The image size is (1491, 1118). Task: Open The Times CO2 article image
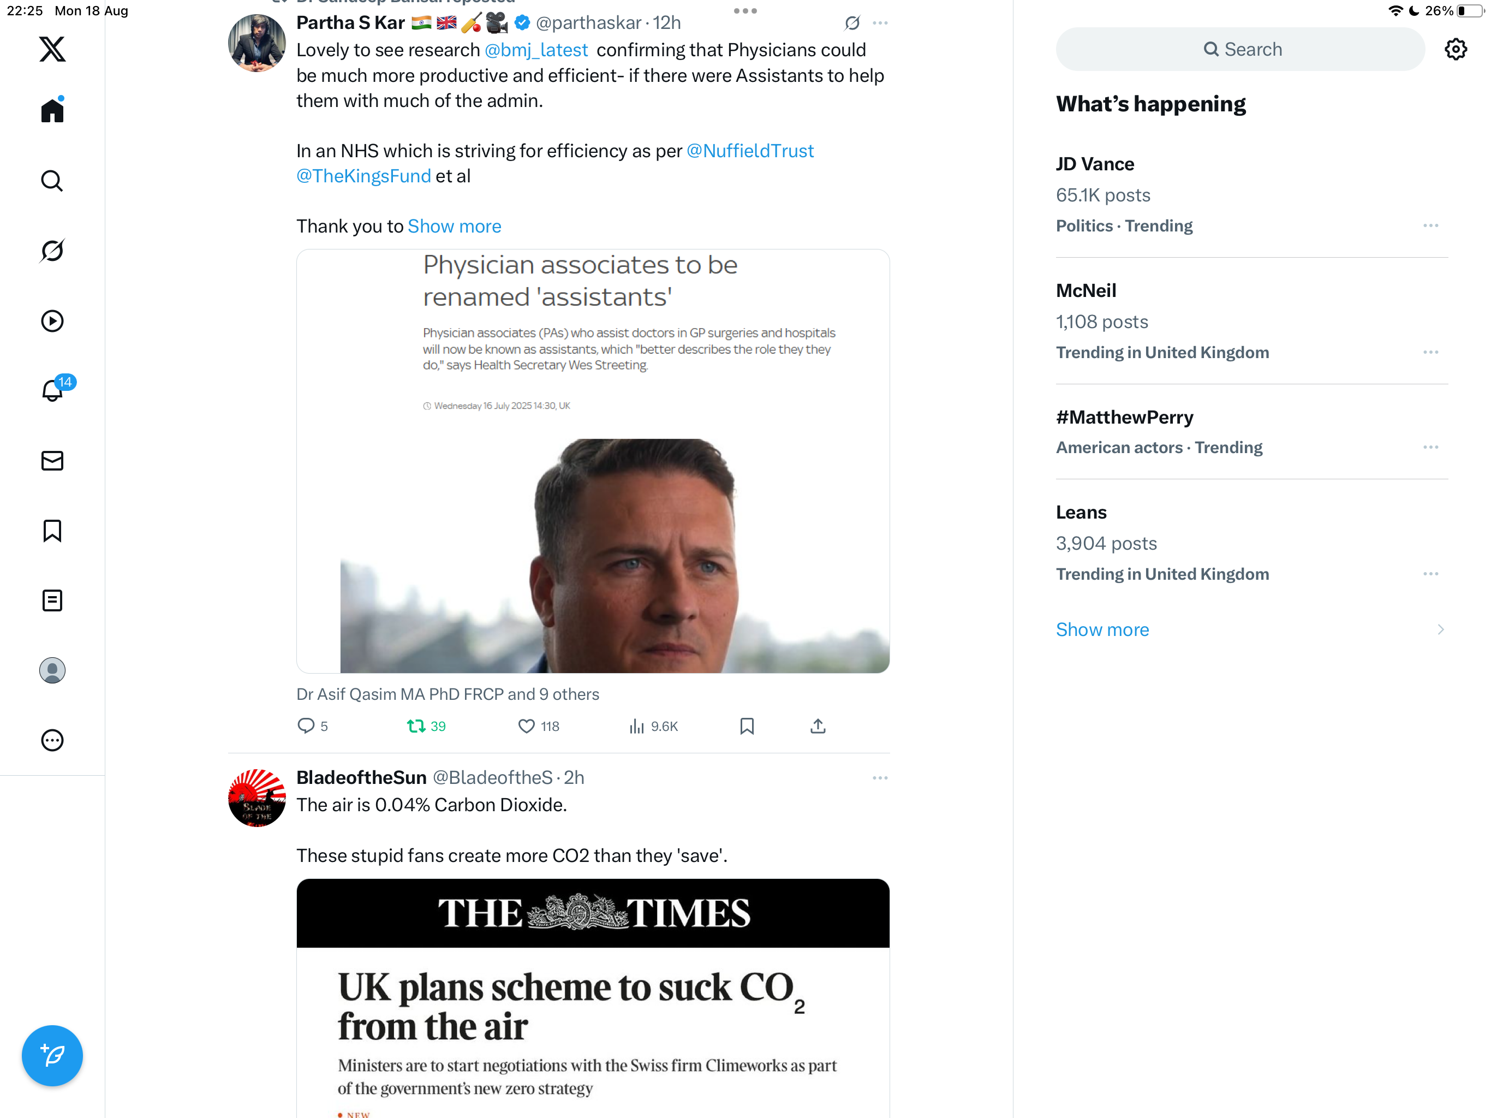[x=593, y=998]
